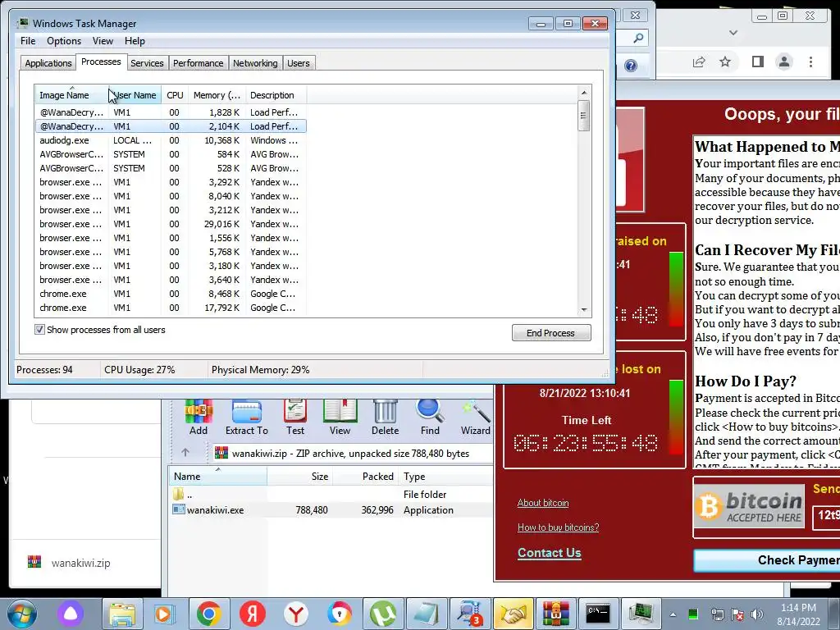Click the WinRAR Extract To icon
The image size is (840, 630).
coord(246,417)
